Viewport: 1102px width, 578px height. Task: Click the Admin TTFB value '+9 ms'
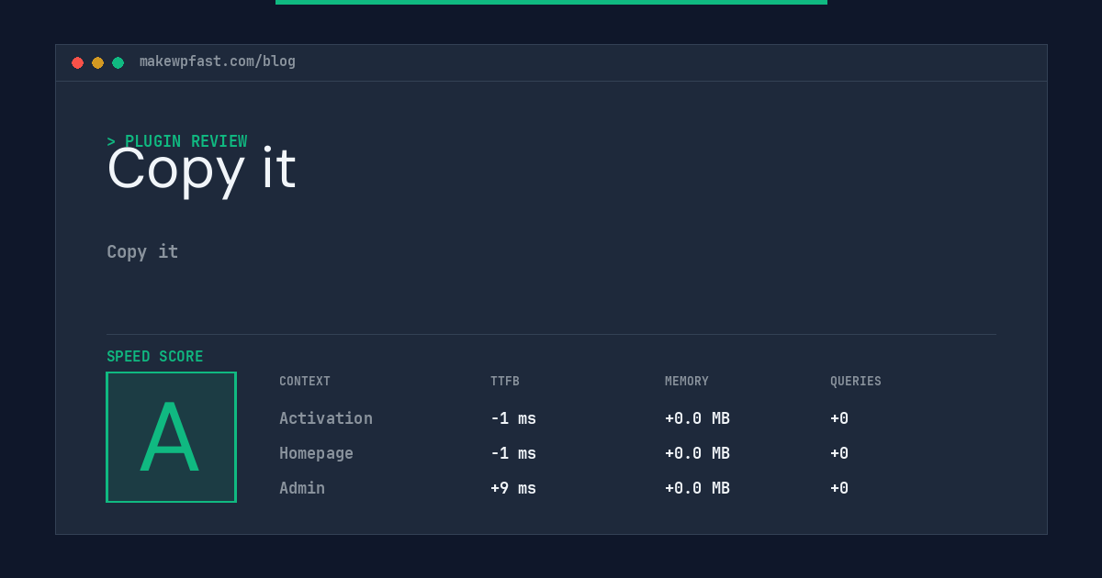tap(513, 488)
